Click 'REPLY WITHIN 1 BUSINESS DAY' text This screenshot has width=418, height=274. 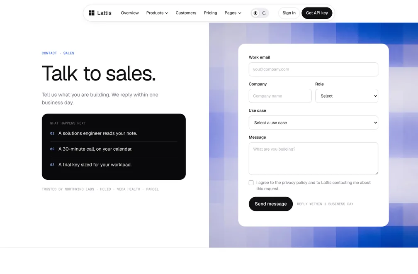(x=325, y=204)
